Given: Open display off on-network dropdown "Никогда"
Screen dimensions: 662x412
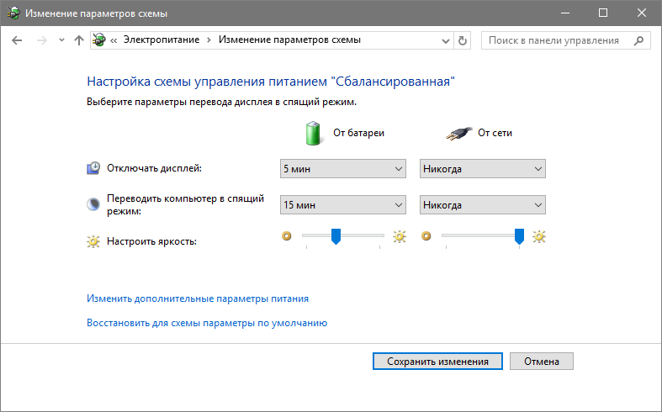Looking at the screenshot, I should 483,169.
